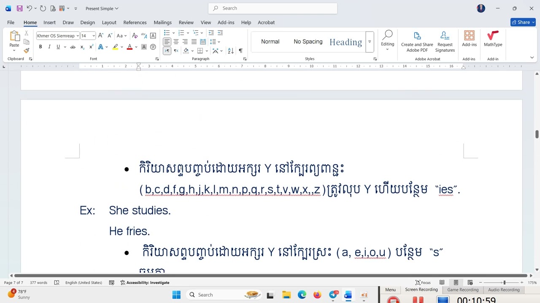Expand the Styles gallery more arrow

370,42
